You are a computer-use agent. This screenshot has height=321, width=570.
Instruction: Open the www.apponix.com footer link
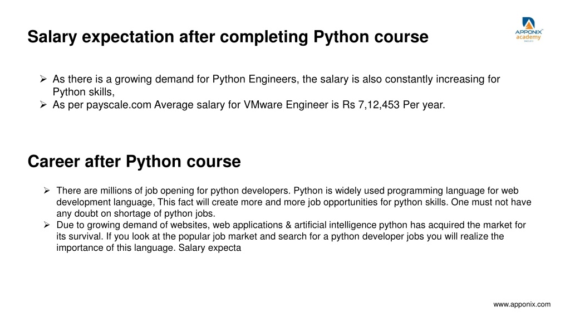[x=522, y=304]
